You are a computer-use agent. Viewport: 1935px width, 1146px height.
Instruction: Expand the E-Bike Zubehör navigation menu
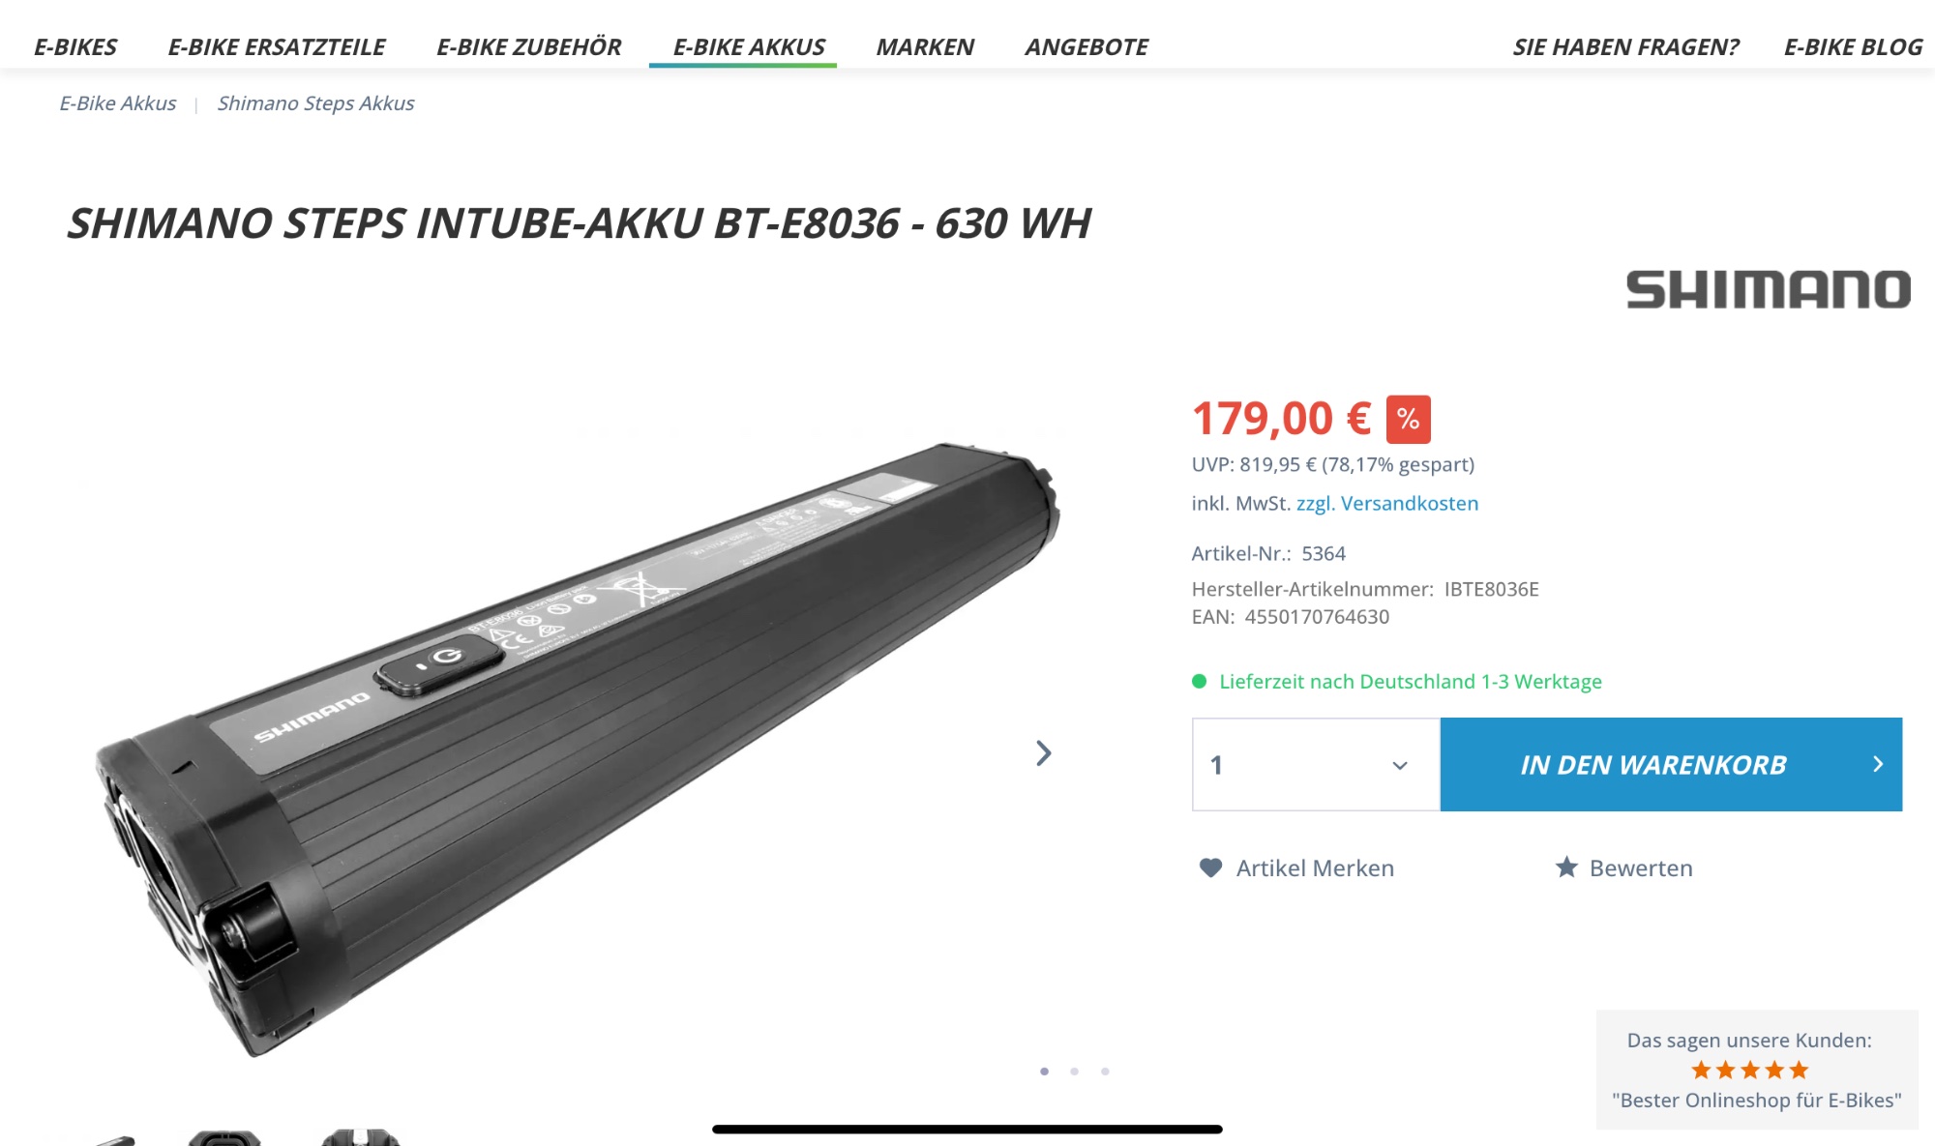[x=529, y=46]
